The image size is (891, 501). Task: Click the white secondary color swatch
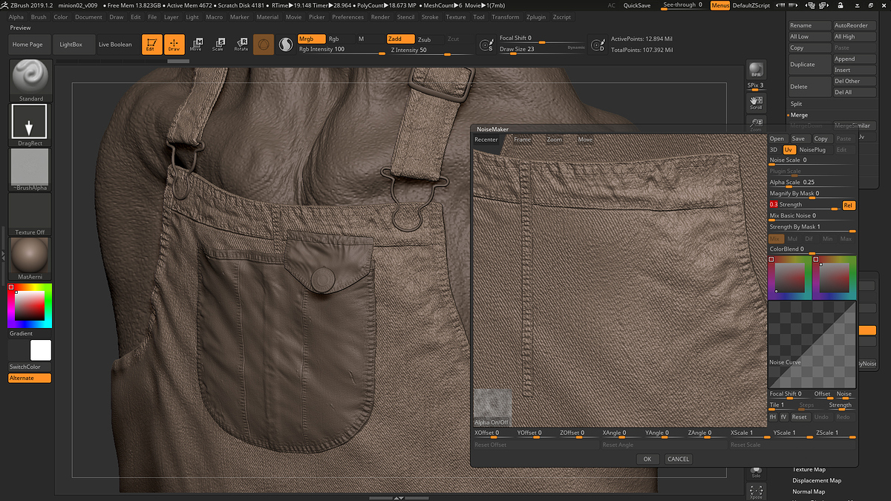tap(41, 350)
